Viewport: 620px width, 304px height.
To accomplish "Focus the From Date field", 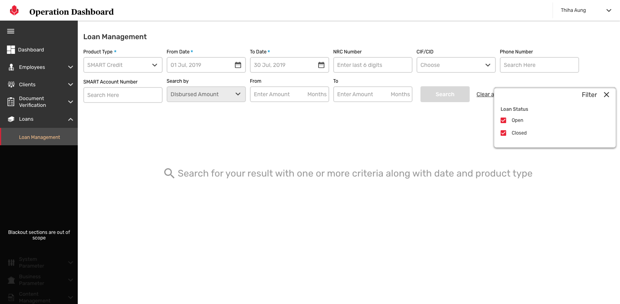I will pos(206,65).
